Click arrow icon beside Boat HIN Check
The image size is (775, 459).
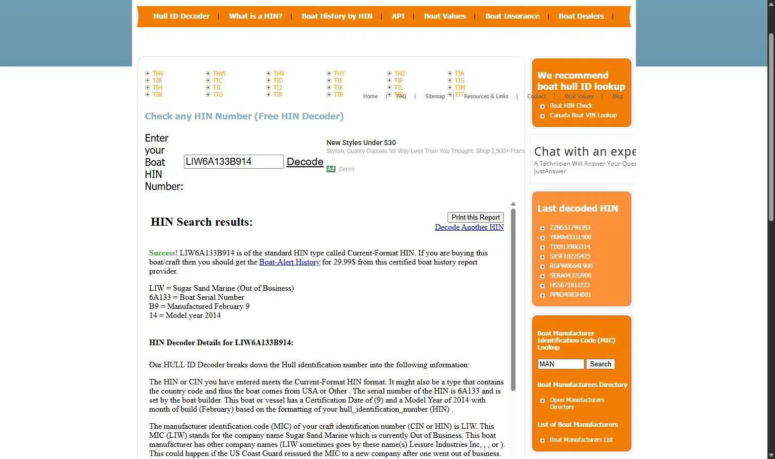coord(542,106)
